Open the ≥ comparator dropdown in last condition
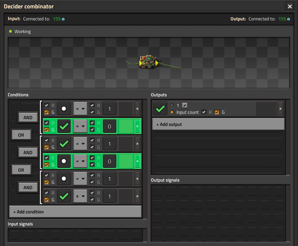This screenshot has width=298, height=246. point(80,196)
